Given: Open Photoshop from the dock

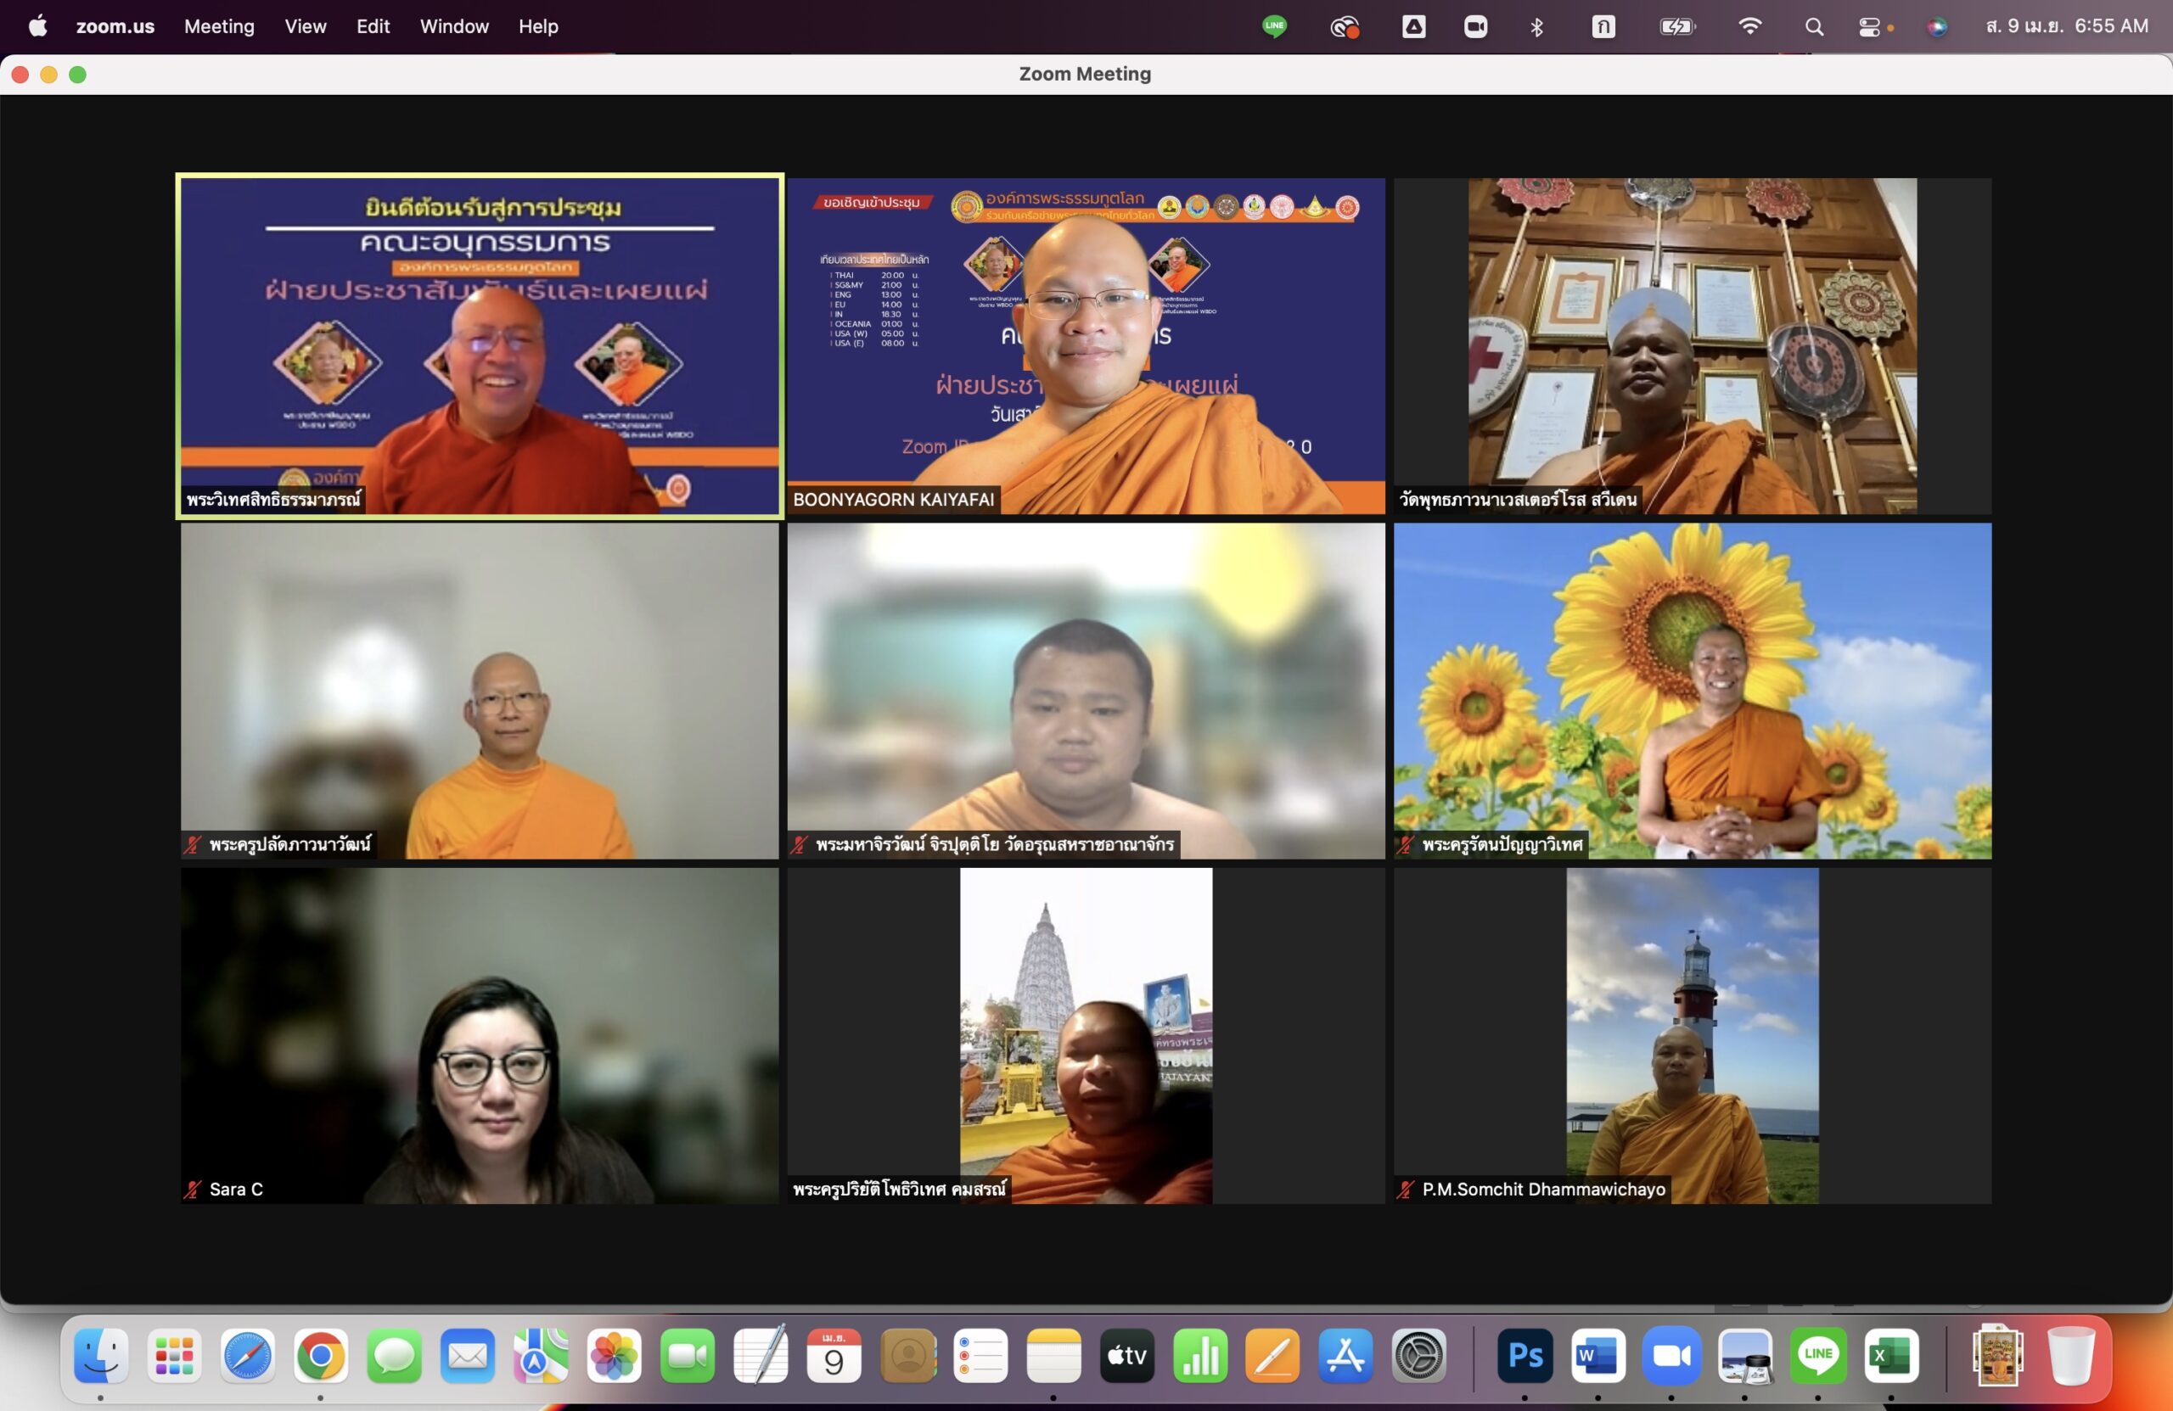Looking at the screenshot, I should 1524,1356.
